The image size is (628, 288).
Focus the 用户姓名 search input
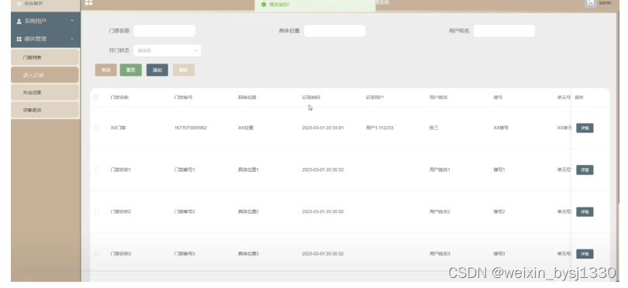pyautogui.click(x=504, y=31)
